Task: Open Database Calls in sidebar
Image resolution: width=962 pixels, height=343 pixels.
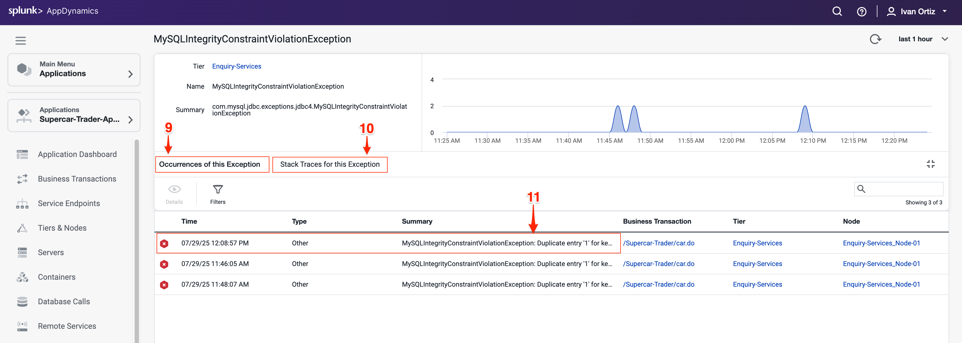Action: click(x=63, y=301)
